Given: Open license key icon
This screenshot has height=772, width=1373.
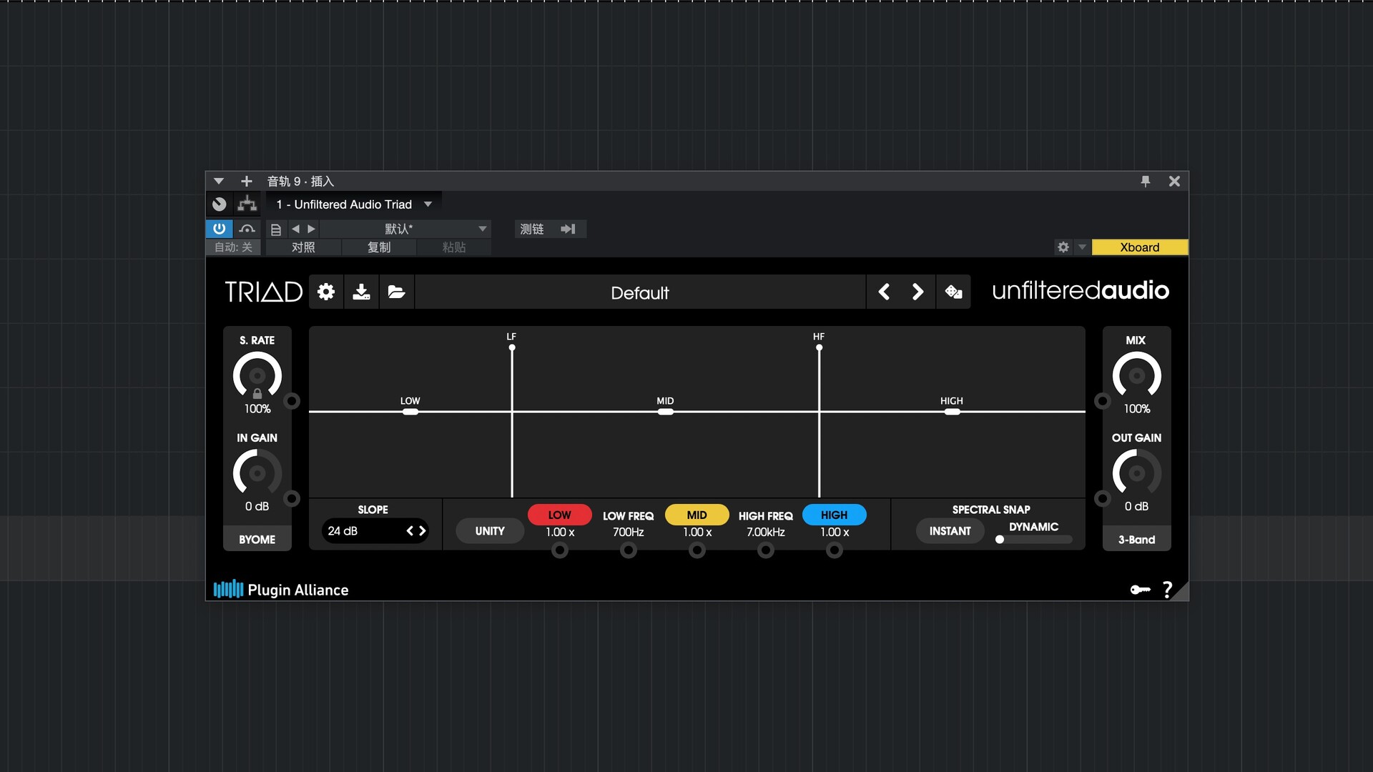Looking at the screenshot, I should point(1140,590).
